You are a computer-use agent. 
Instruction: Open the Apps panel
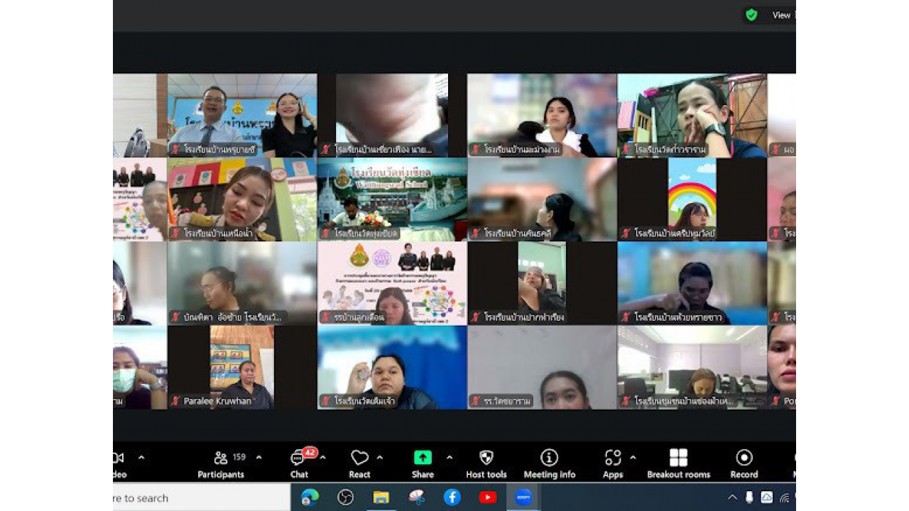(613, 463)
